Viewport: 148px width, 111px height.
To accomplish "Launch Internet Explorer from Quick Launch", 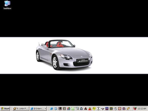I will pyautogui.click(x=52, y=109).
